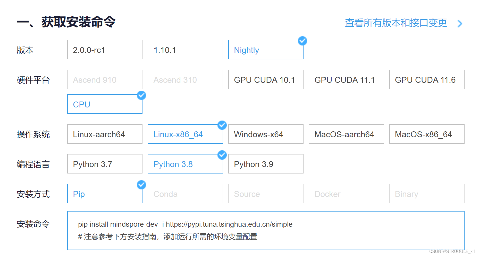The image size is (479, 256).
Task: Click the 操作系统 row label
Action: [x=33, y=134]
